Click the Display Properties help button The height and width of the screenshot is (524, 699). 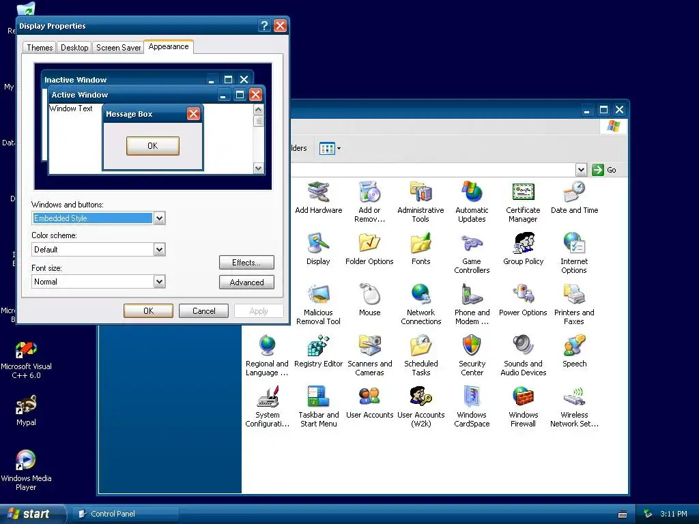click(x=264, y=26)
